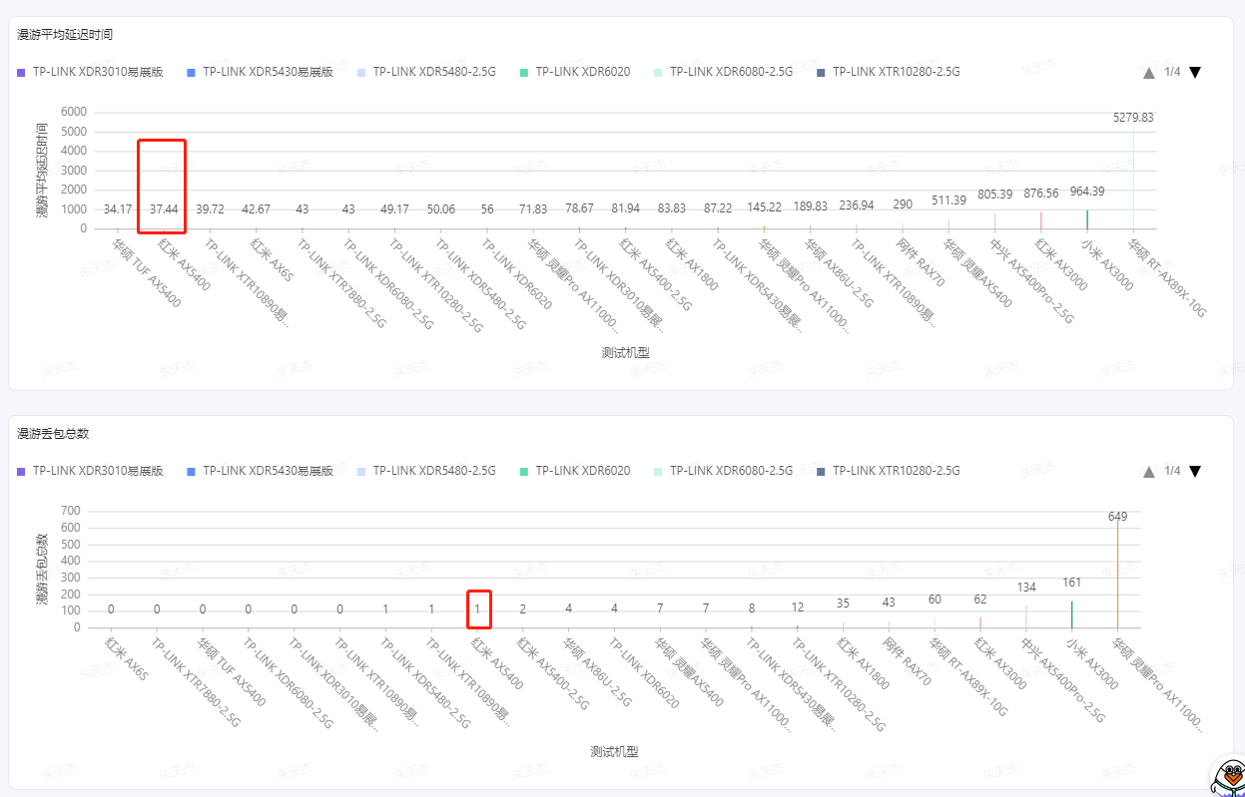The width and height of the screenshot is (1245, 797).
Task: Click the 漫游平均延迟时间 chart title
Action: click(x=65, y=35)
